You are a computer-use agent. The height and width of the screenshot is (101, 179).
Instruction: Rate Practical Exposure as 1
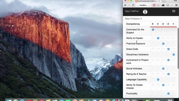[x=174, y=44]
